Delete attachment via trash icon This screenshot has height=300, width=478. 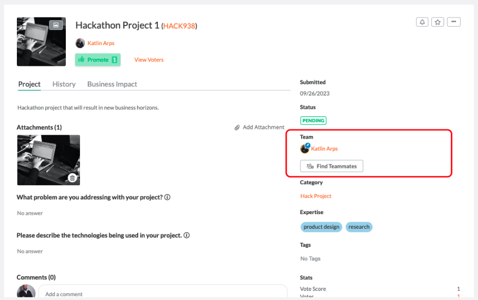pyautogui.click(x=72, y=178)
